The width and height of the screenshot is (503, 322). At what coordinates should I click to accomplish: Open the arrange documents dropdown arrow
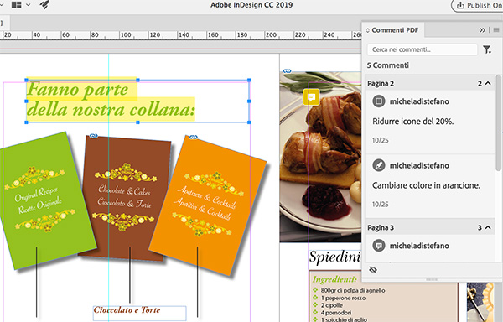coord(29,5)
